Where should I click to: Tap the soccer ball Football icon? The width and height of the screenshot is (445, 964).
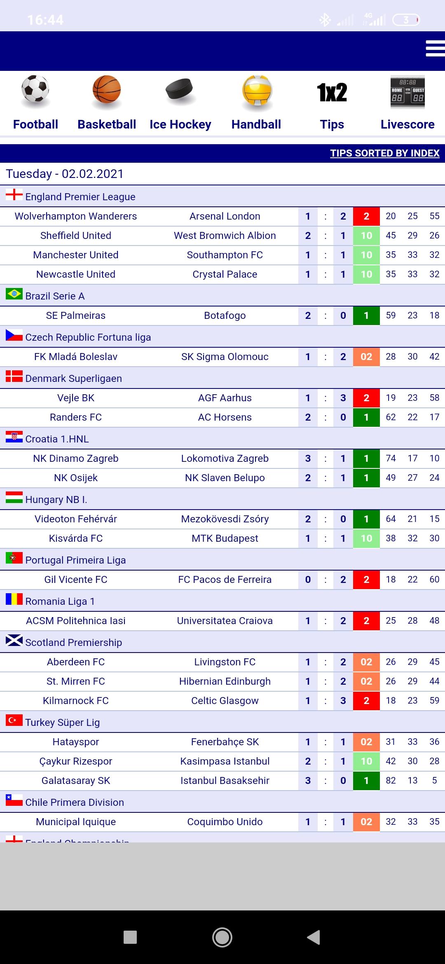[x=35, y=90]
